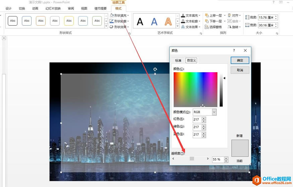This screenshot has width=293, height=187.
Task: Expand the 对齐 dropdown arrow
Action: (x=240, y=15)
